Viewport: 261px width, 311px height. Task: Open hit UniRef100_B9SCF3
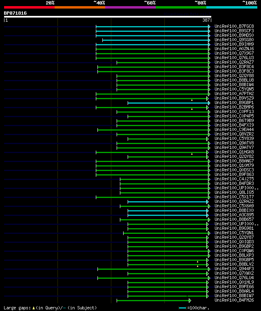click(234, 31)
